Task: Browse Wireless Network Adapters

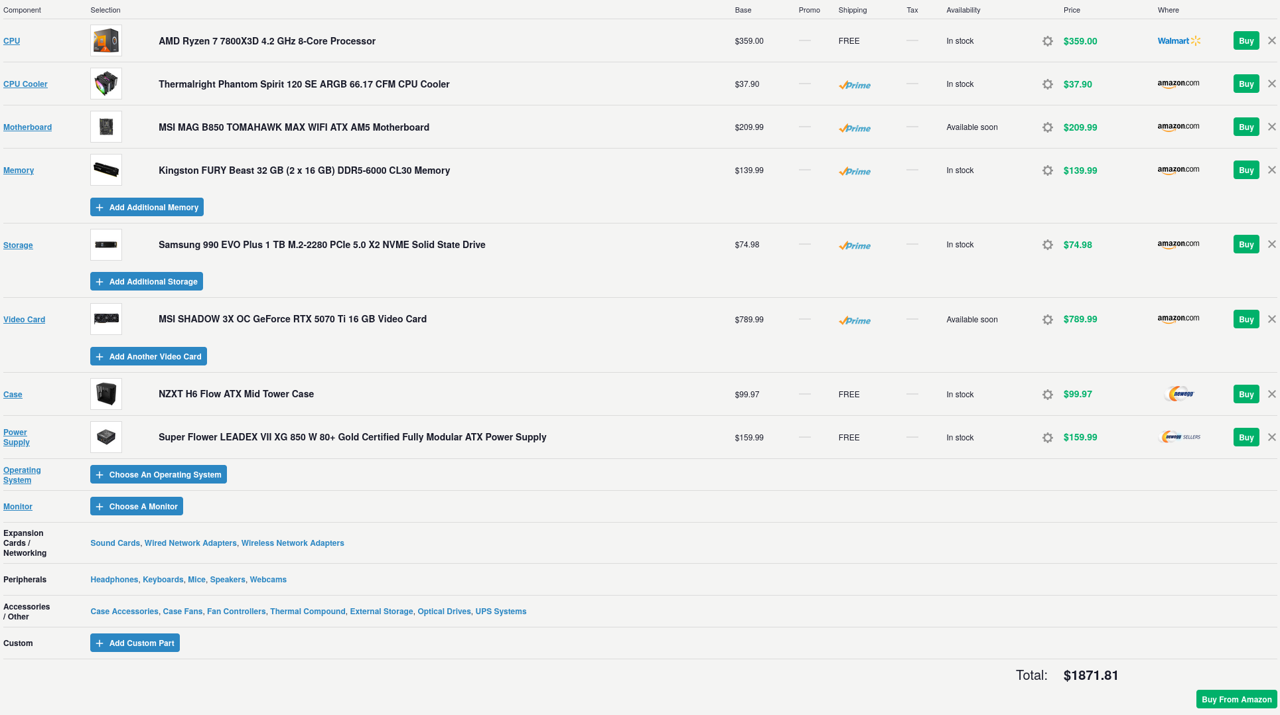Action: tap(293, 543)
